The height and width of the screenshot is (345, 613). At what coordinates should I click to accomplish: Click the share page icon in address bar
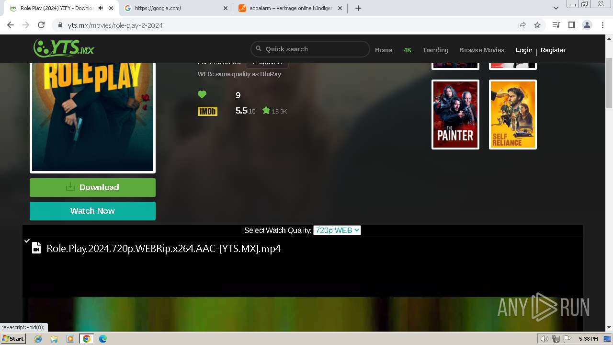[522, 25]
